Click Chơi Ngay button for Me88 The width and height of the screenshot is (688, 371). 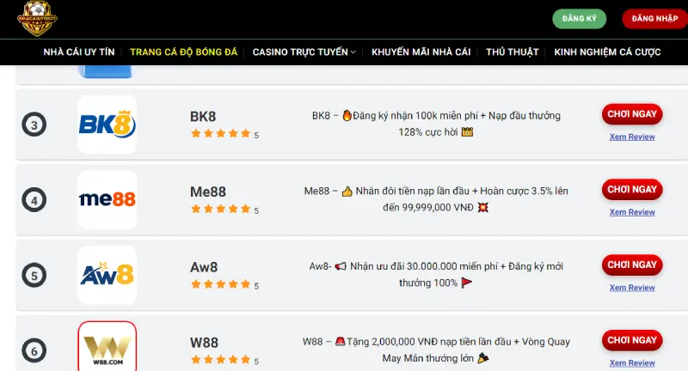pos(631,189)
